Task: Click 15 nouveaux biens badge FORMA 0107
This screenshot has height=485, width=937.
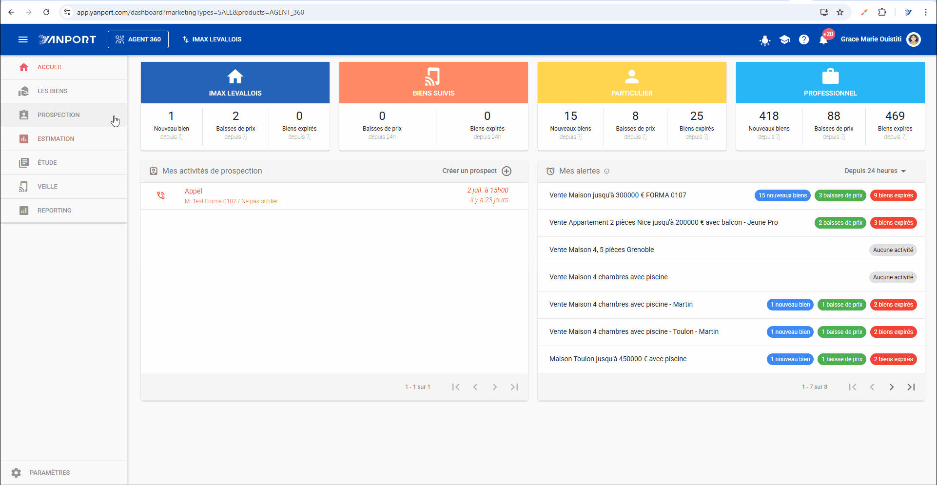Action: (782, 195)
